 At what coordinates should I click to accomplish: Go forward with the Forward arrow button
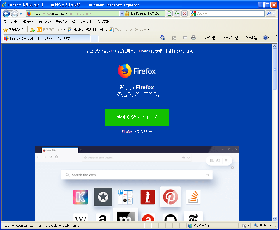click(14, 13)
